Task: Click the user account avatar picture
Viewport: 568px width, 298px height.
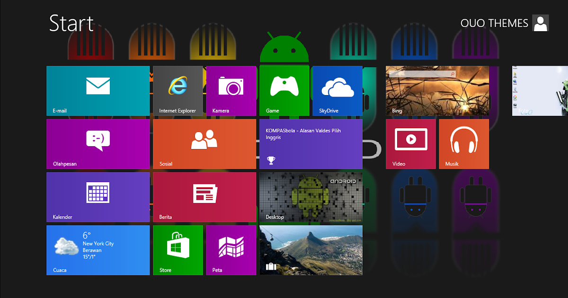Action: point(541,23)
